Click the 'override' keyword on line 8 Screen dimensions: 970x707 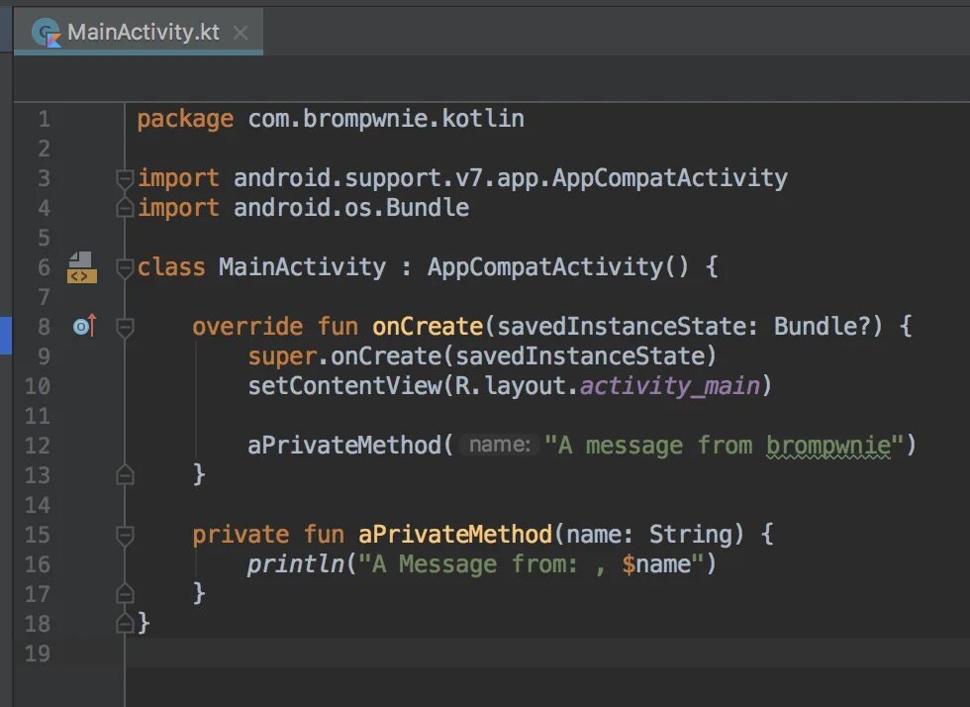[247, 326]
